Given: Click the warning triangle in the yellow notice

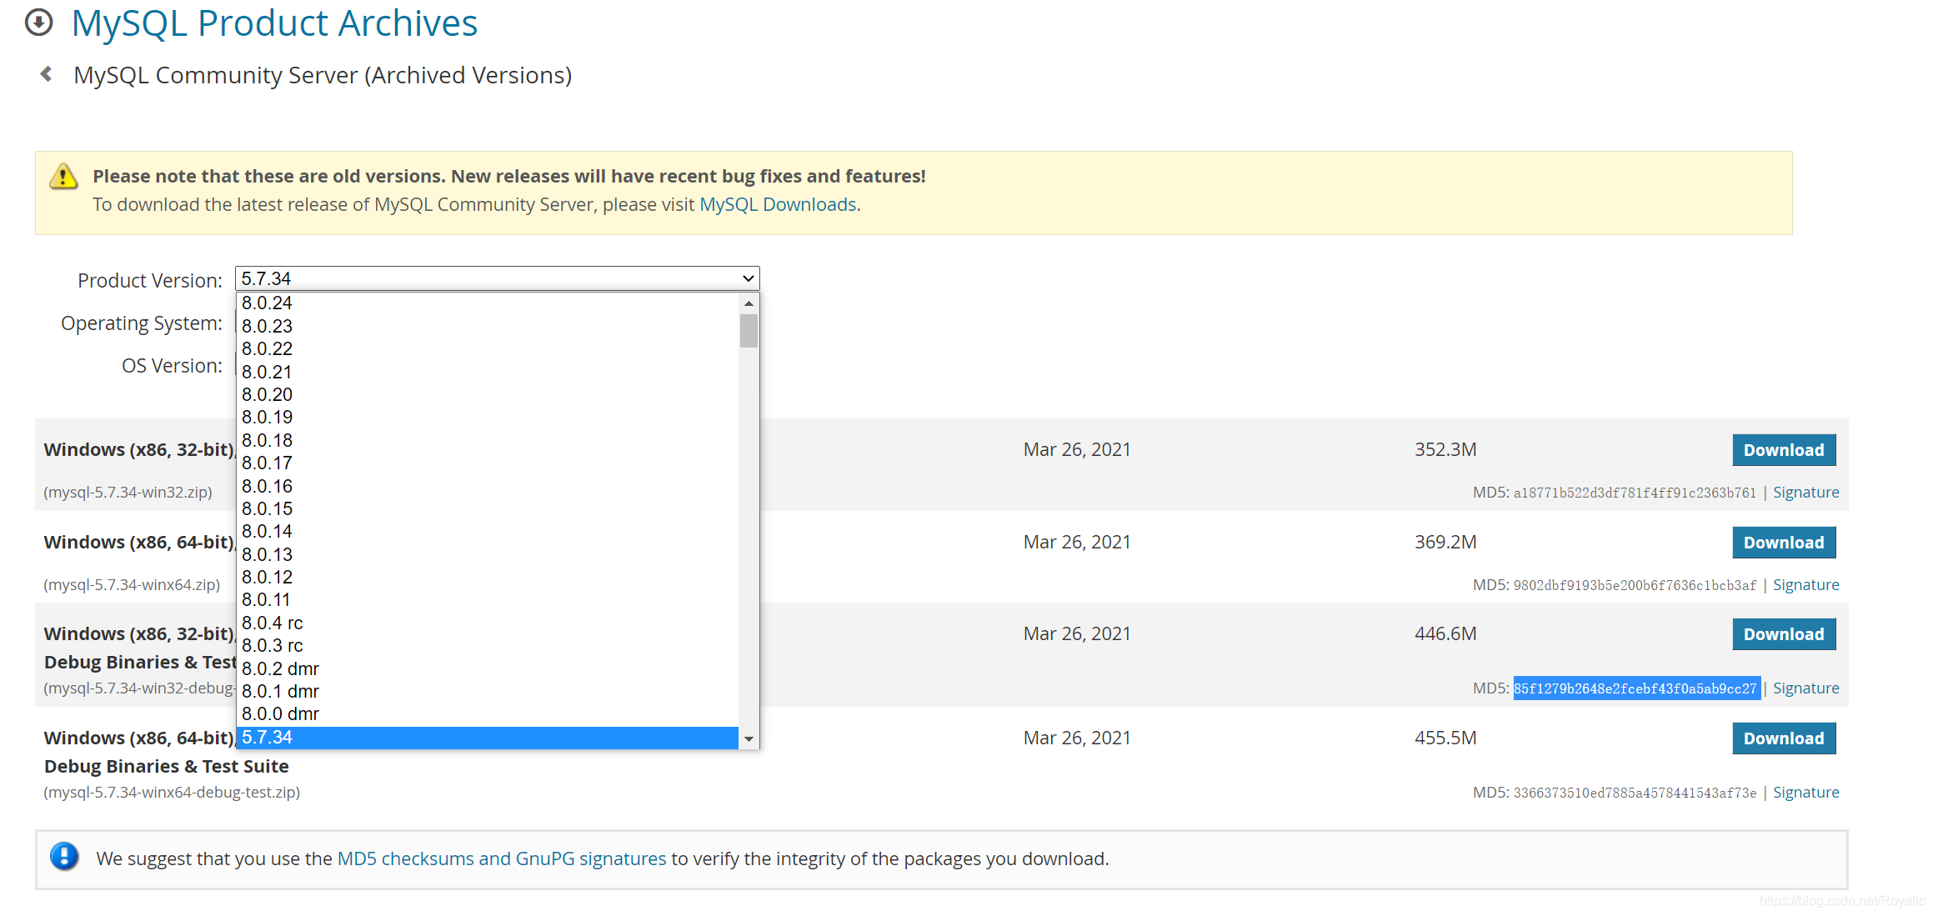Looking at the screenshot, I should coord(63,176).
